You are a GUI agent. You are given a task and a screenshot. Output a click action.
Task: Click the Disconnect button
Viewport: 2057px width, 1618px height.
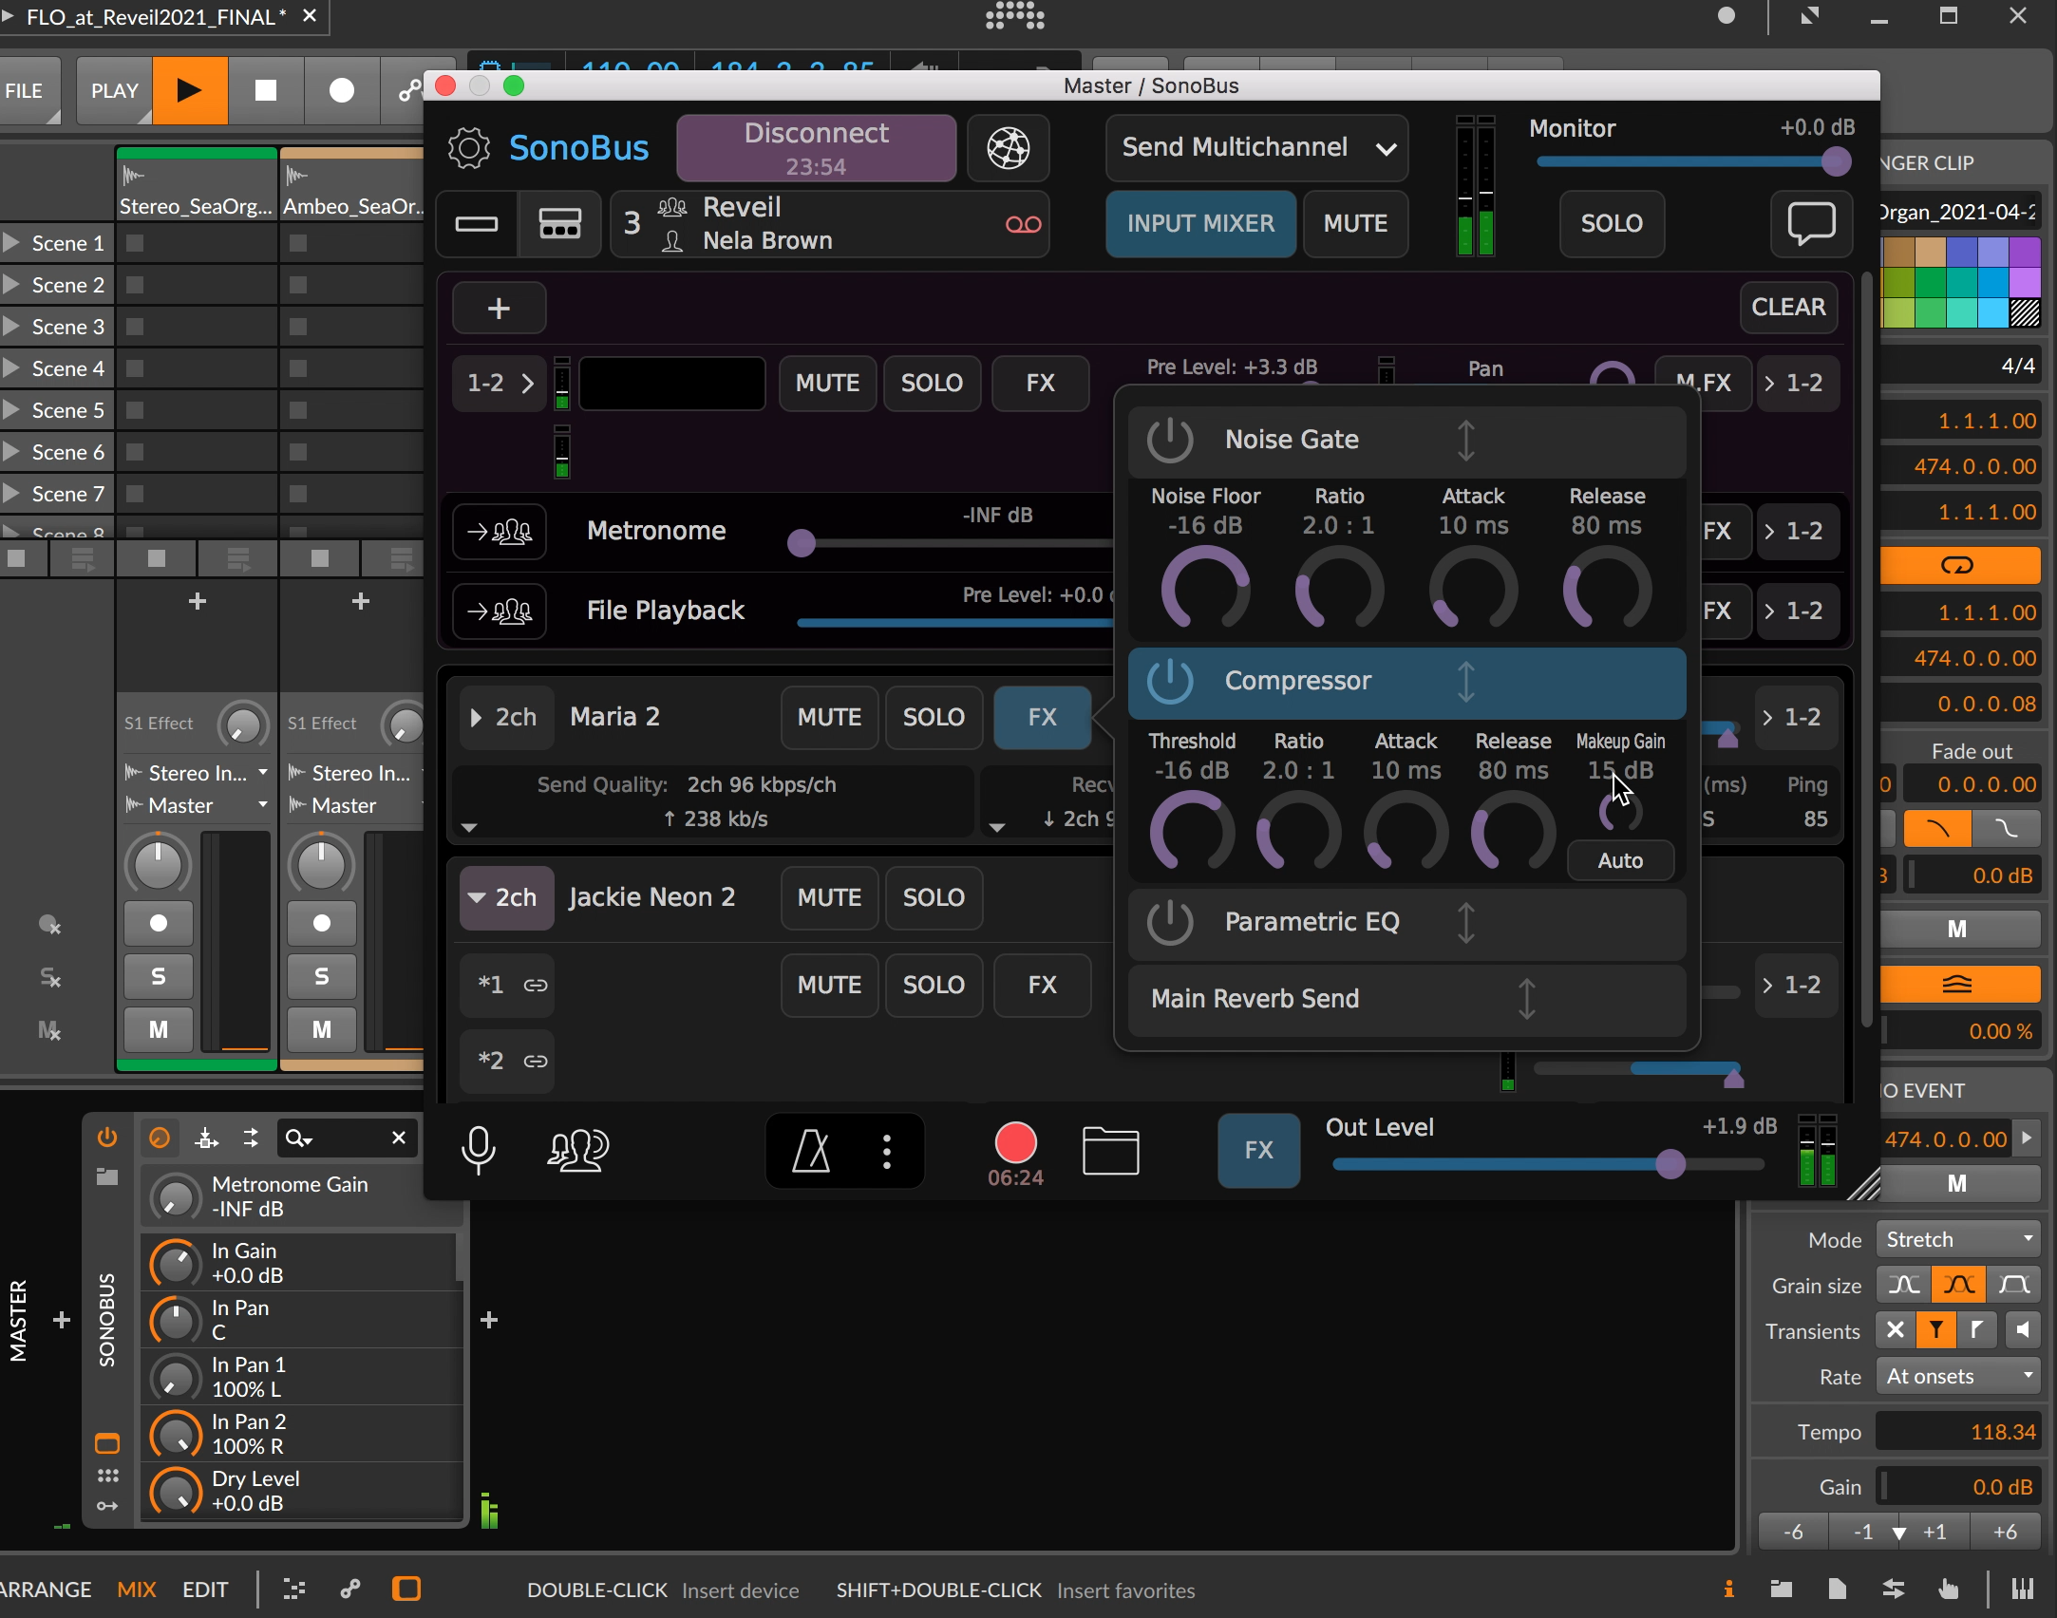click(816, 148)
